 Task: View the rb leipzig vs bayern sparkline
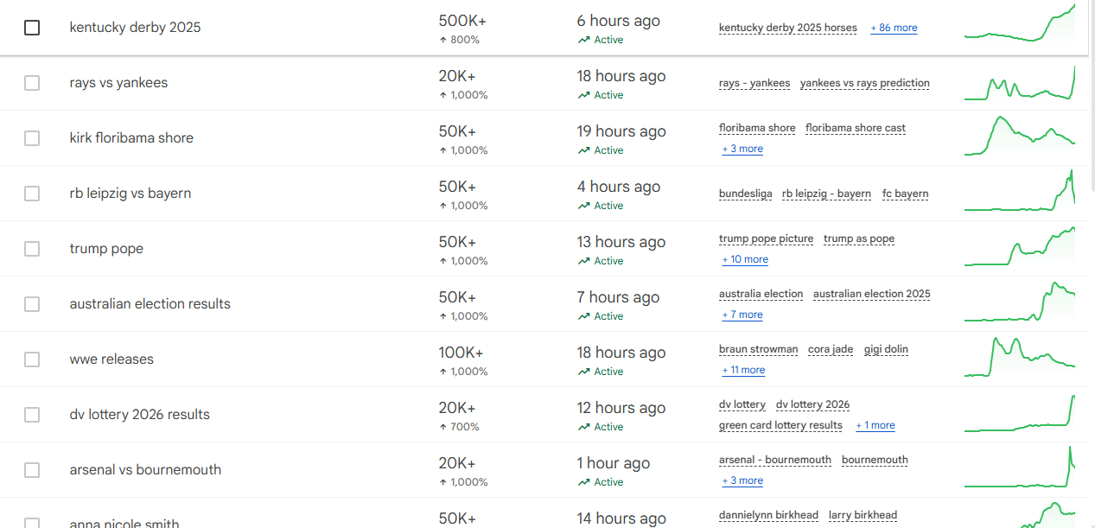1020,190
